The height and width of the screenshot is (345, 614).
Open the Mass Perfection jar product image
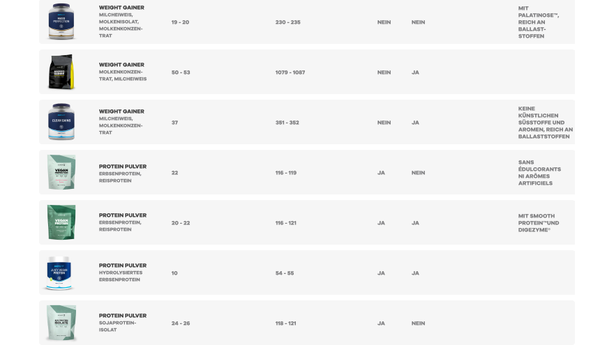tap(61, 22)
